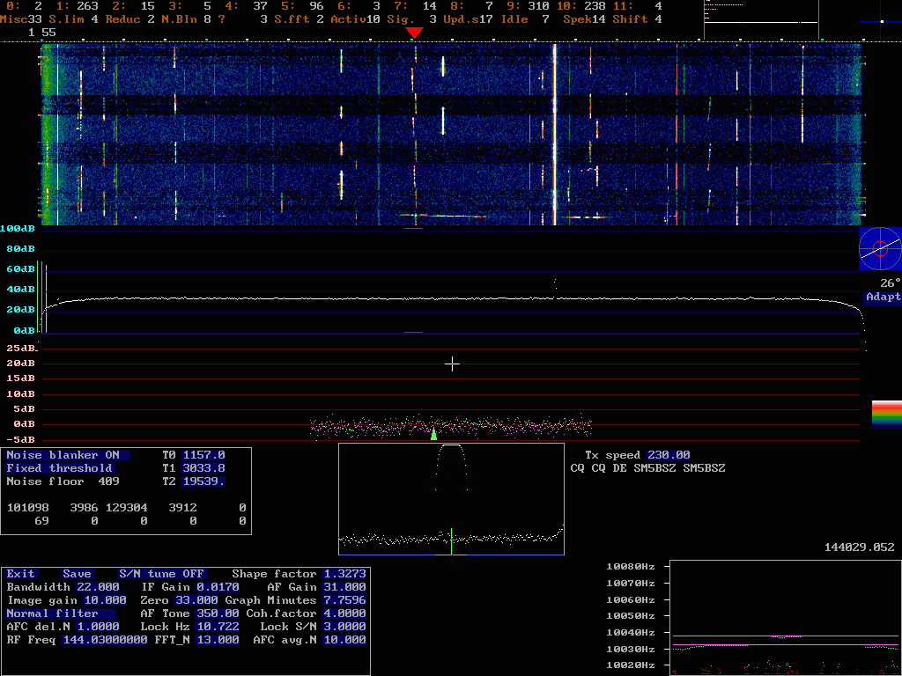Click the N.Bln 8 status indicator
The image size is (902, 676).
tap(187, 19)
